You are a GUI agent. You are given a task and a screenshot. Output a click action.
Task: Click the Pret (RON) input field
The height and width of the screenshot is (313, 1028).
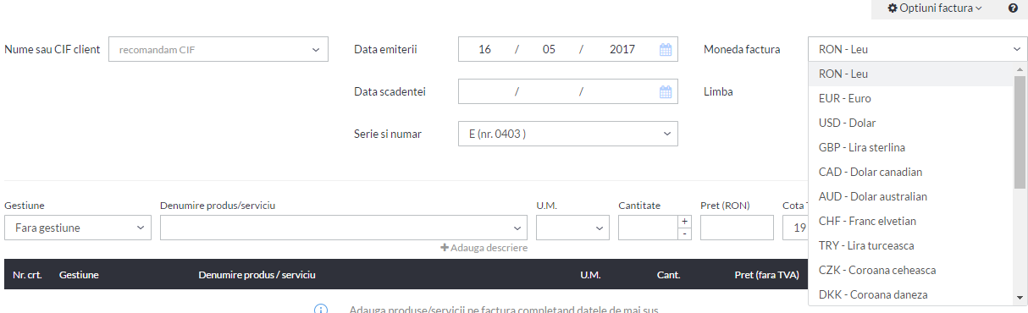tap(737, 228)
